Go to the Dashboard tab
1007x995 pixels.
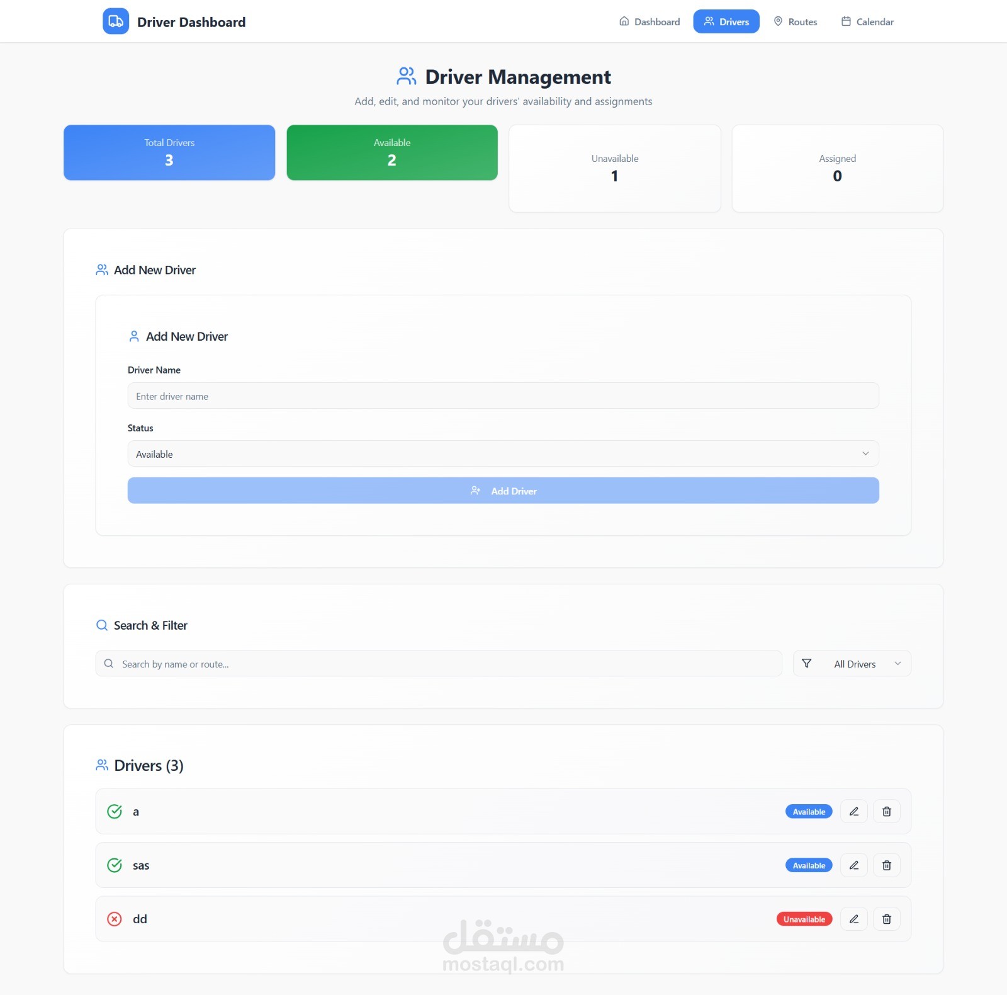point(650,21)
